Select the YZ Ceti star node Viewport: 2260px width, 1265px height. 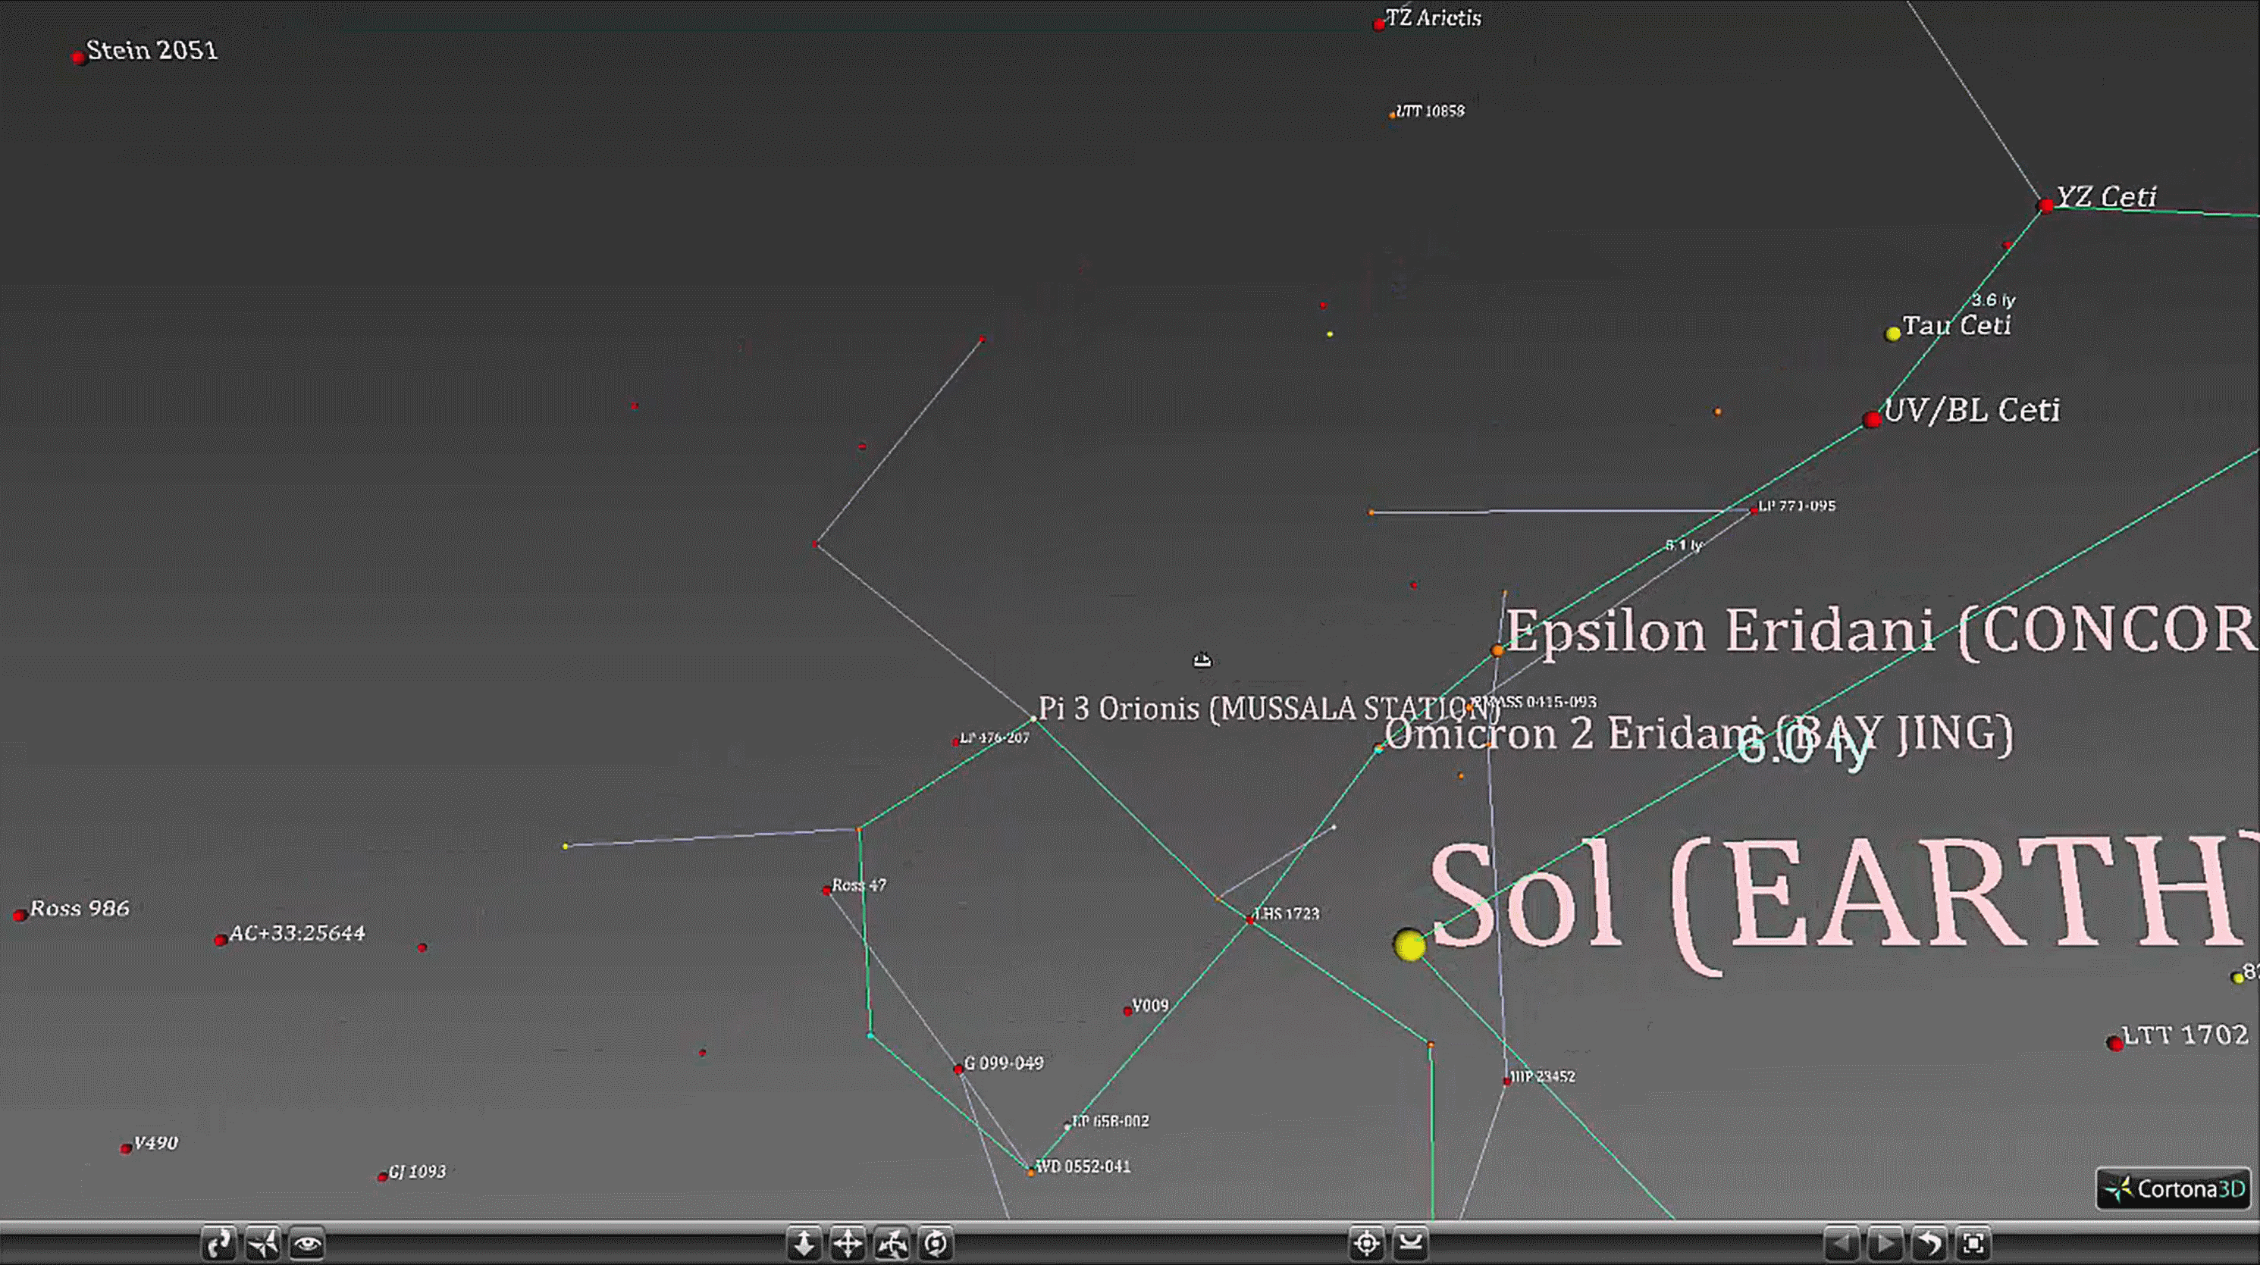[2045, 205]
